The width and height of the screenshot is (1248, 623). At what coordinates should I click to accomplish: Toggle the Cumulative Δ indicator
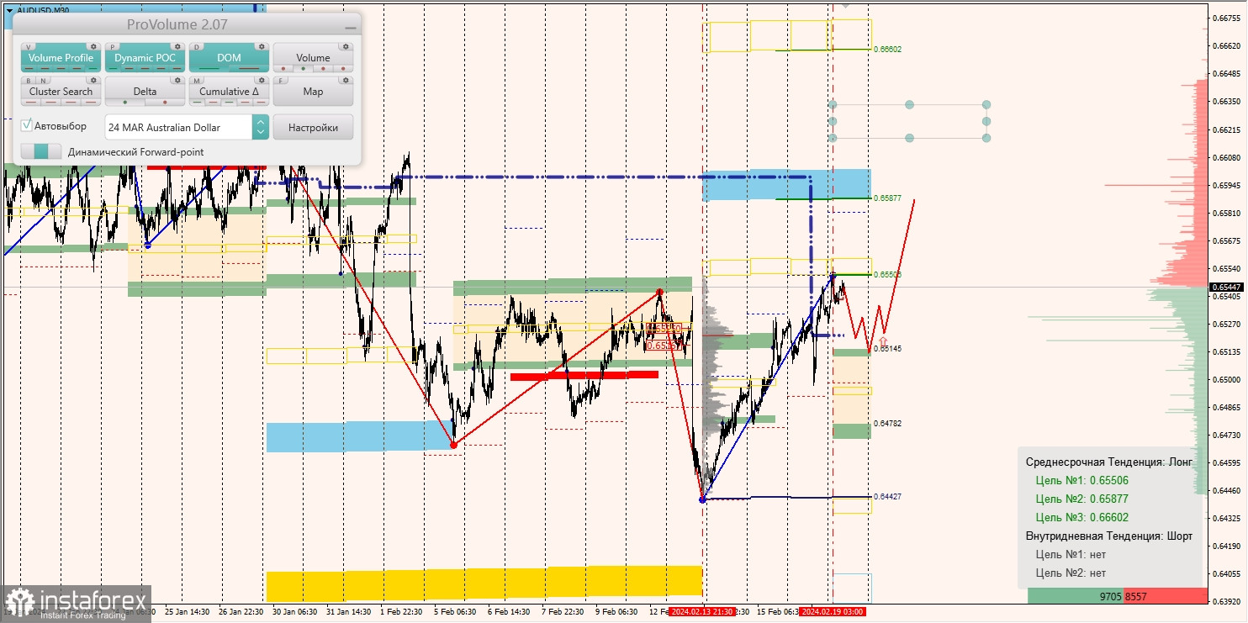229,92
